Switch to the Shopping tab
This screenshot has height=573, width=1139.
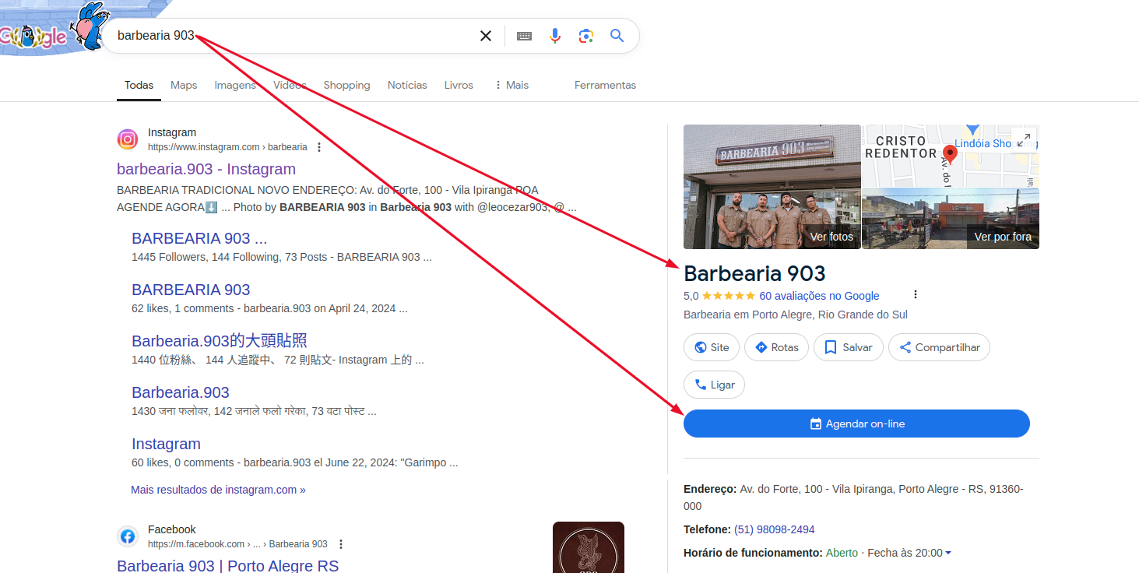[346, 85]
